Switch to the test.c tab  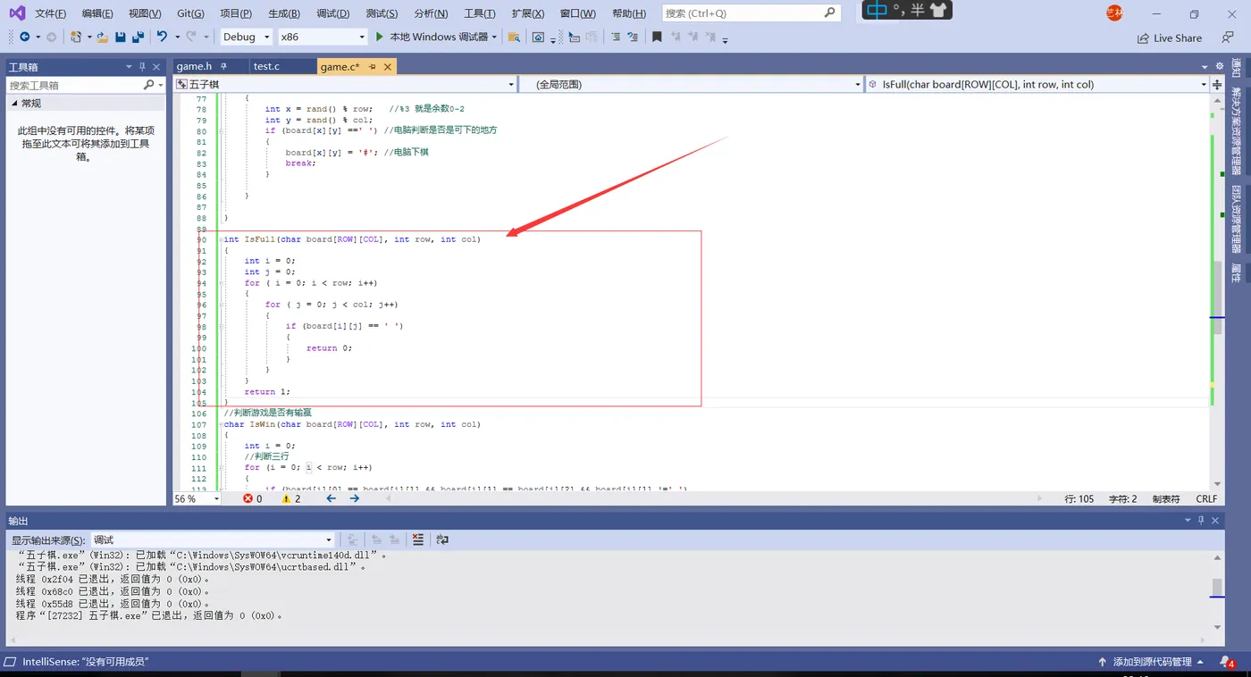coord(266,66)
